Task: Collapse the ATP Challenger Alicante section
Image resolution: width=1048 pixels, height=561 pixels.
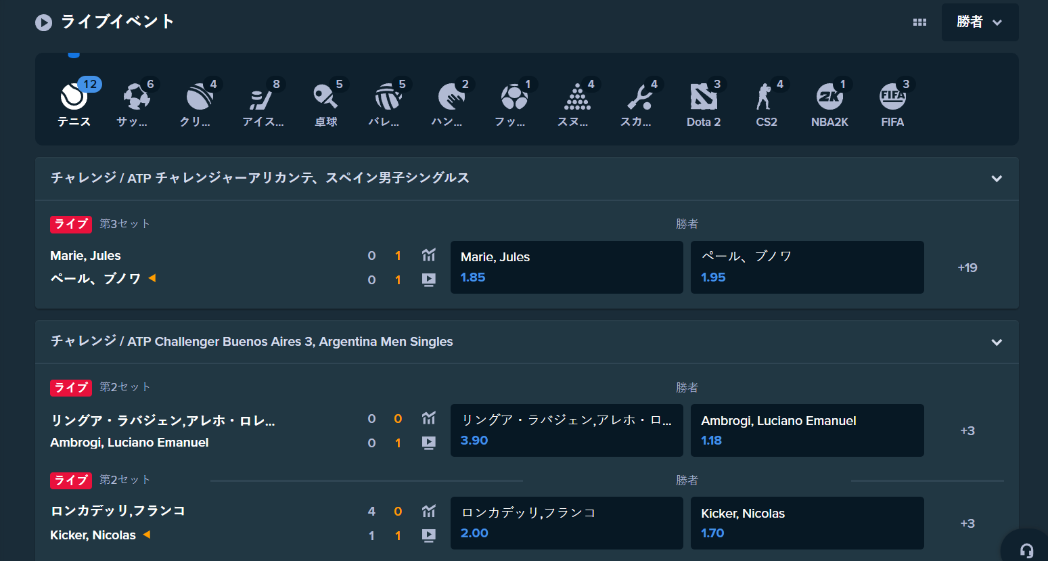Action: coord(996,179)
